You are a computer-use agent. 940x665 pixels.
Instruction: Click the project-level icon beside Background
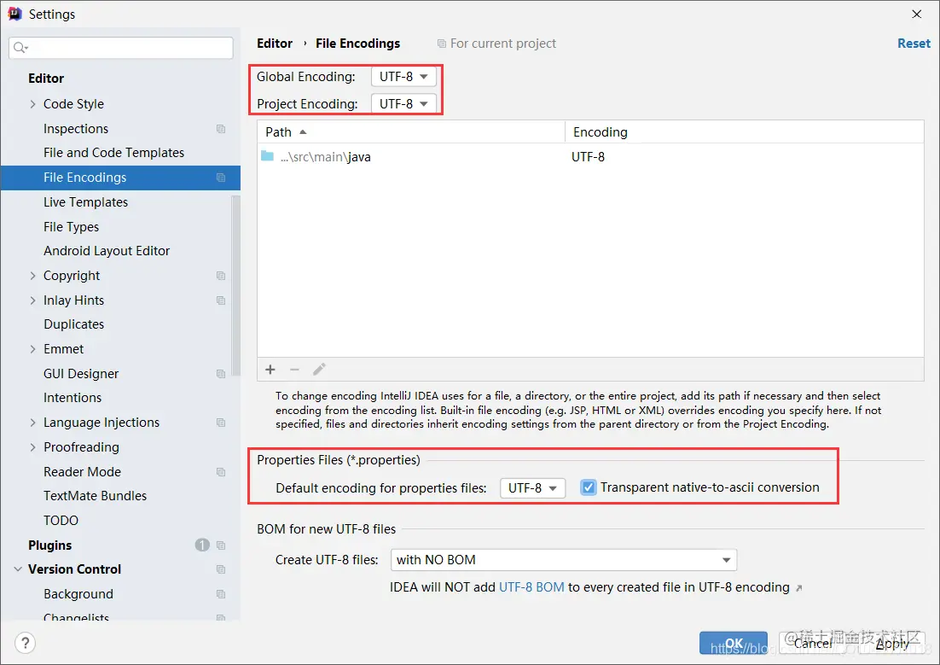point(221,593)
